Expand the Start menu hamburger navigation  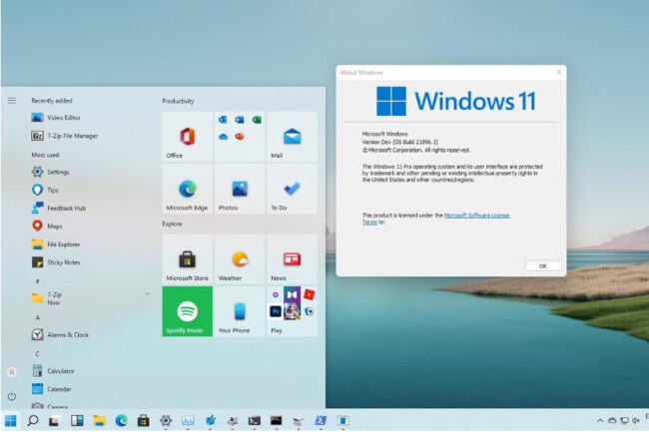[11, 101]
